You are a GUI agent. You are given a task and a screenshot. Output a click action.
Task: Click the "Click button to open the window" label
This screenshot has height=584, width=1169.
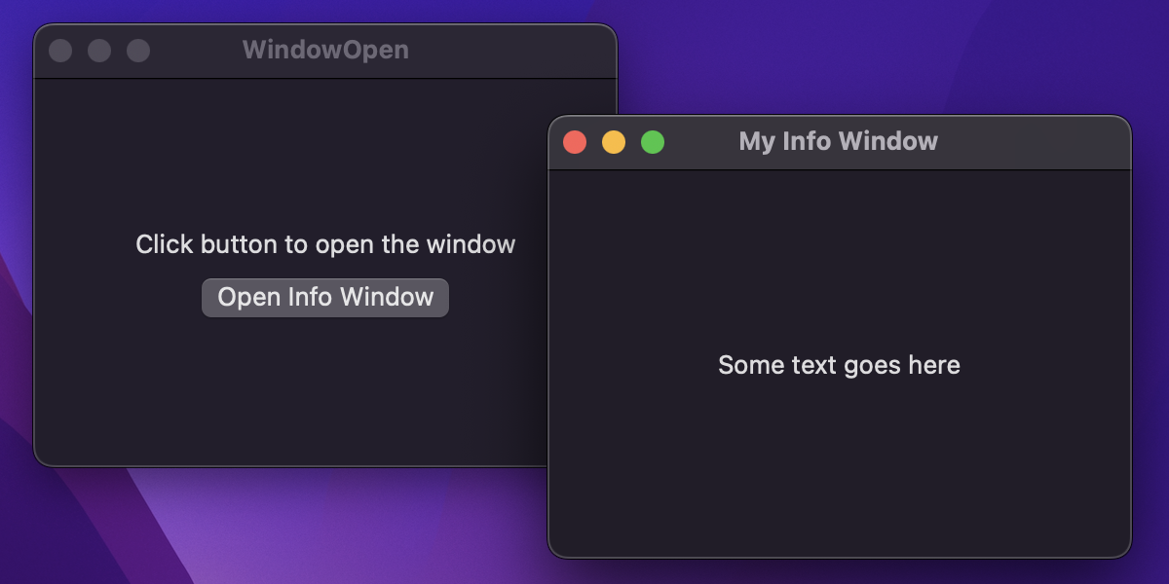(325, 244)
